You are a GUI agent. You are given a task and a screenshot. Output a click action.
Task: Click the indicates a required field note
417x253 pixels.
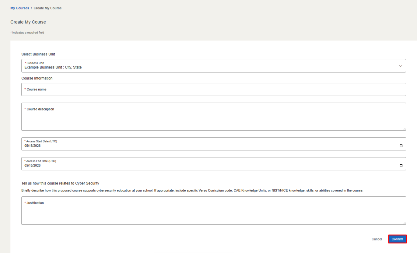27,32
